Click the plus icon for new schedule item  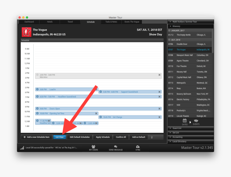click(25, 137)
